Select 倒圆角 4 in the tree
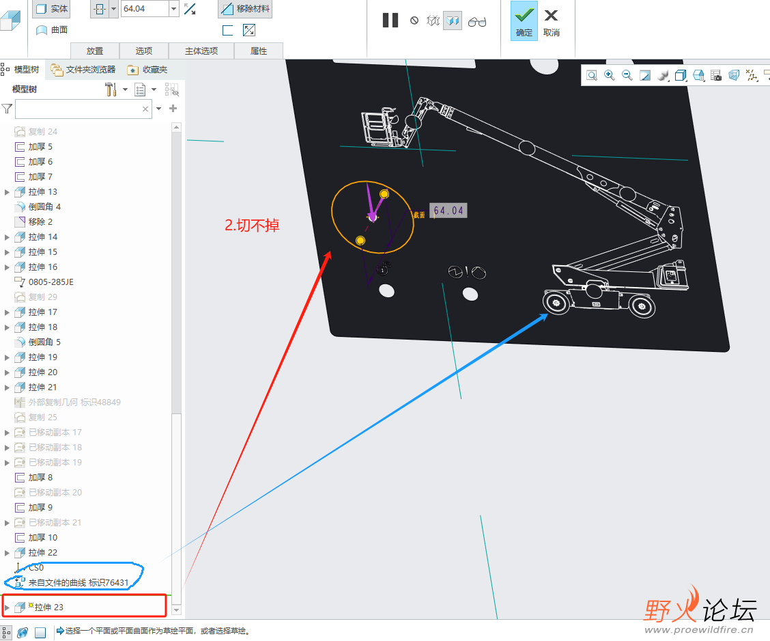 [x=38, y=207]
